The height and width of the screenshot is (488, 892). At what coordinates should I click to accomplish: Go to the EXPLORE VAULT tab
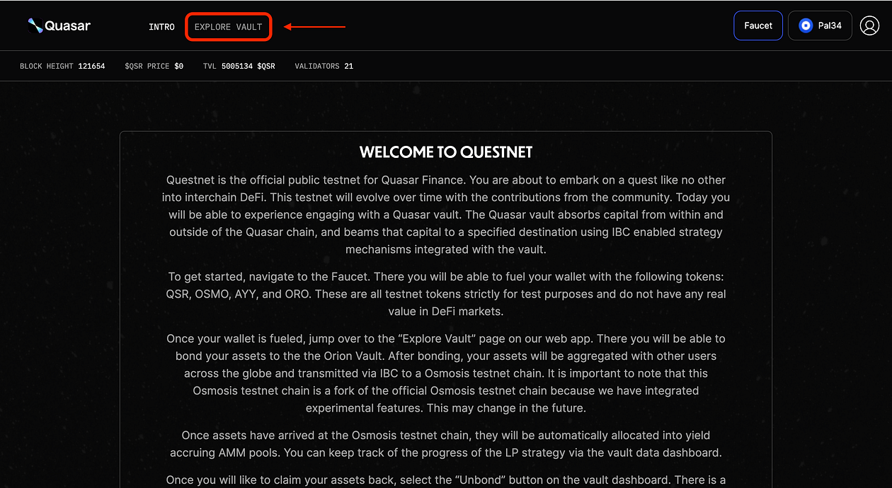pyautogui.click(x=228, y=27)
